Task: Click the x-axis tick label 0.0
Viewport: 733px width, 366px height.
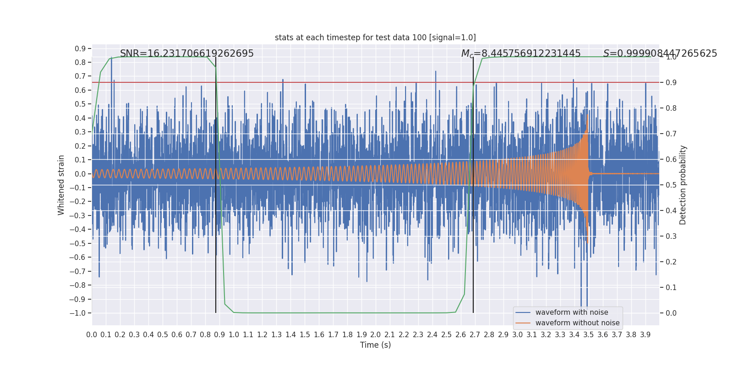Action: click(x=92, y=335)
